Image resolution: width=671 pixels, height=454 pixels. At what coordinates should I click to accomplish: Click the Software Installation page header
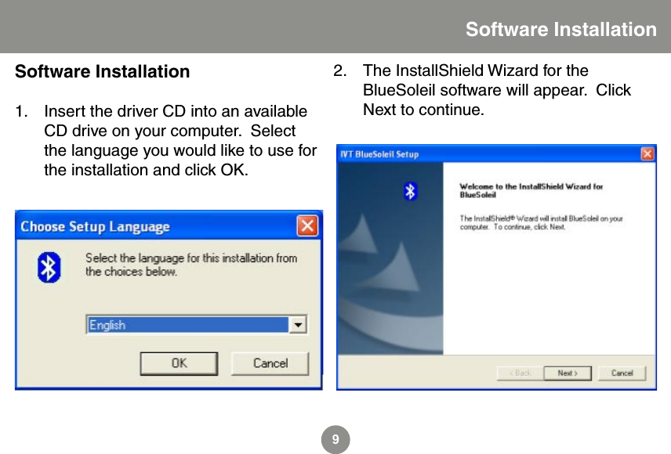tap(560, 29)
